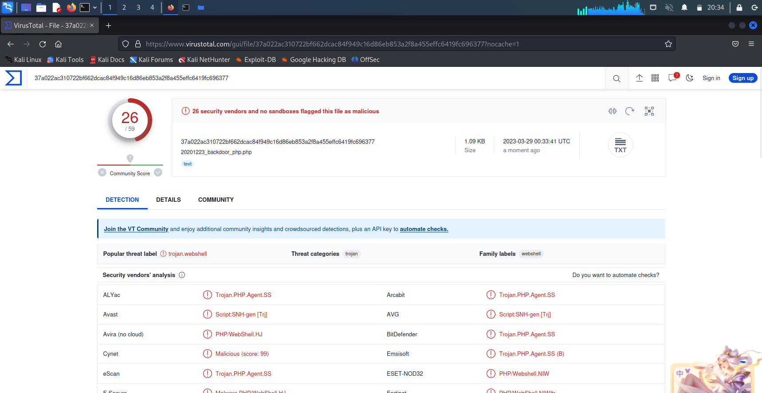Open the Kali applications menu

(8, 7)
